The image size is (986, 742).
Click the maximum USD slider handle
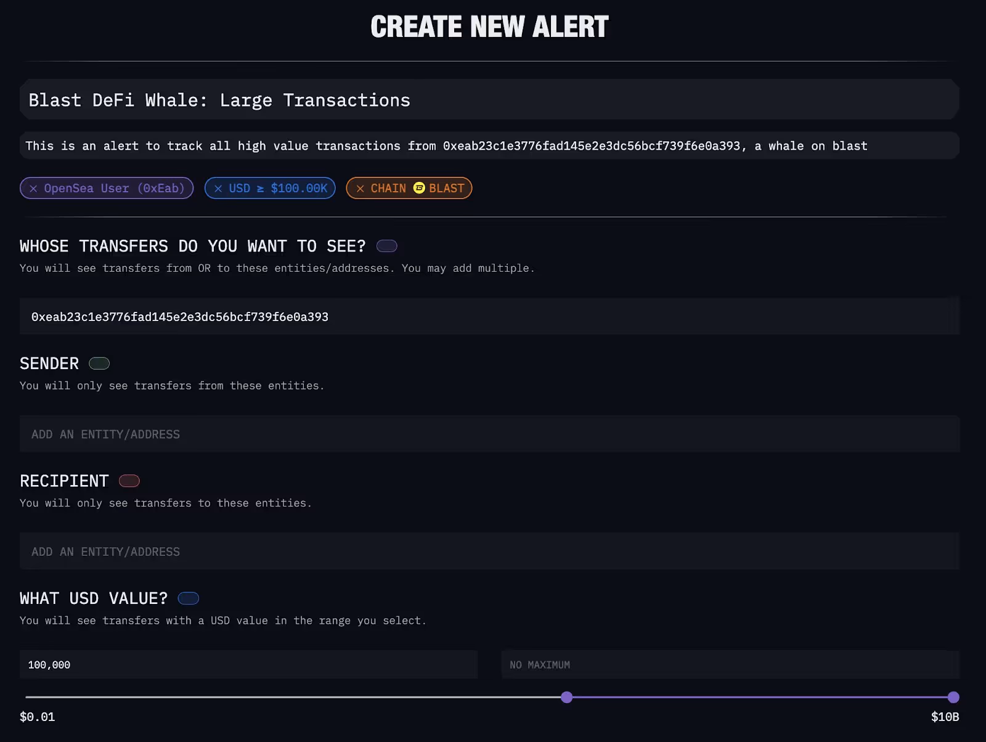pyautogui.click(x=953, y=698)
